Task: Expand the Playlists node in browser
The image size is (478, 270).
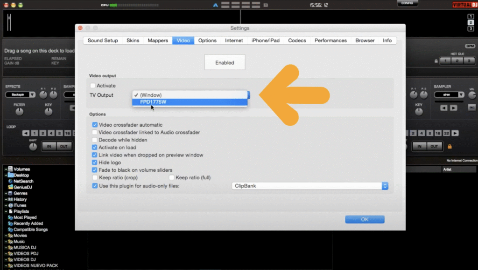Action: (x=6, y=211)
